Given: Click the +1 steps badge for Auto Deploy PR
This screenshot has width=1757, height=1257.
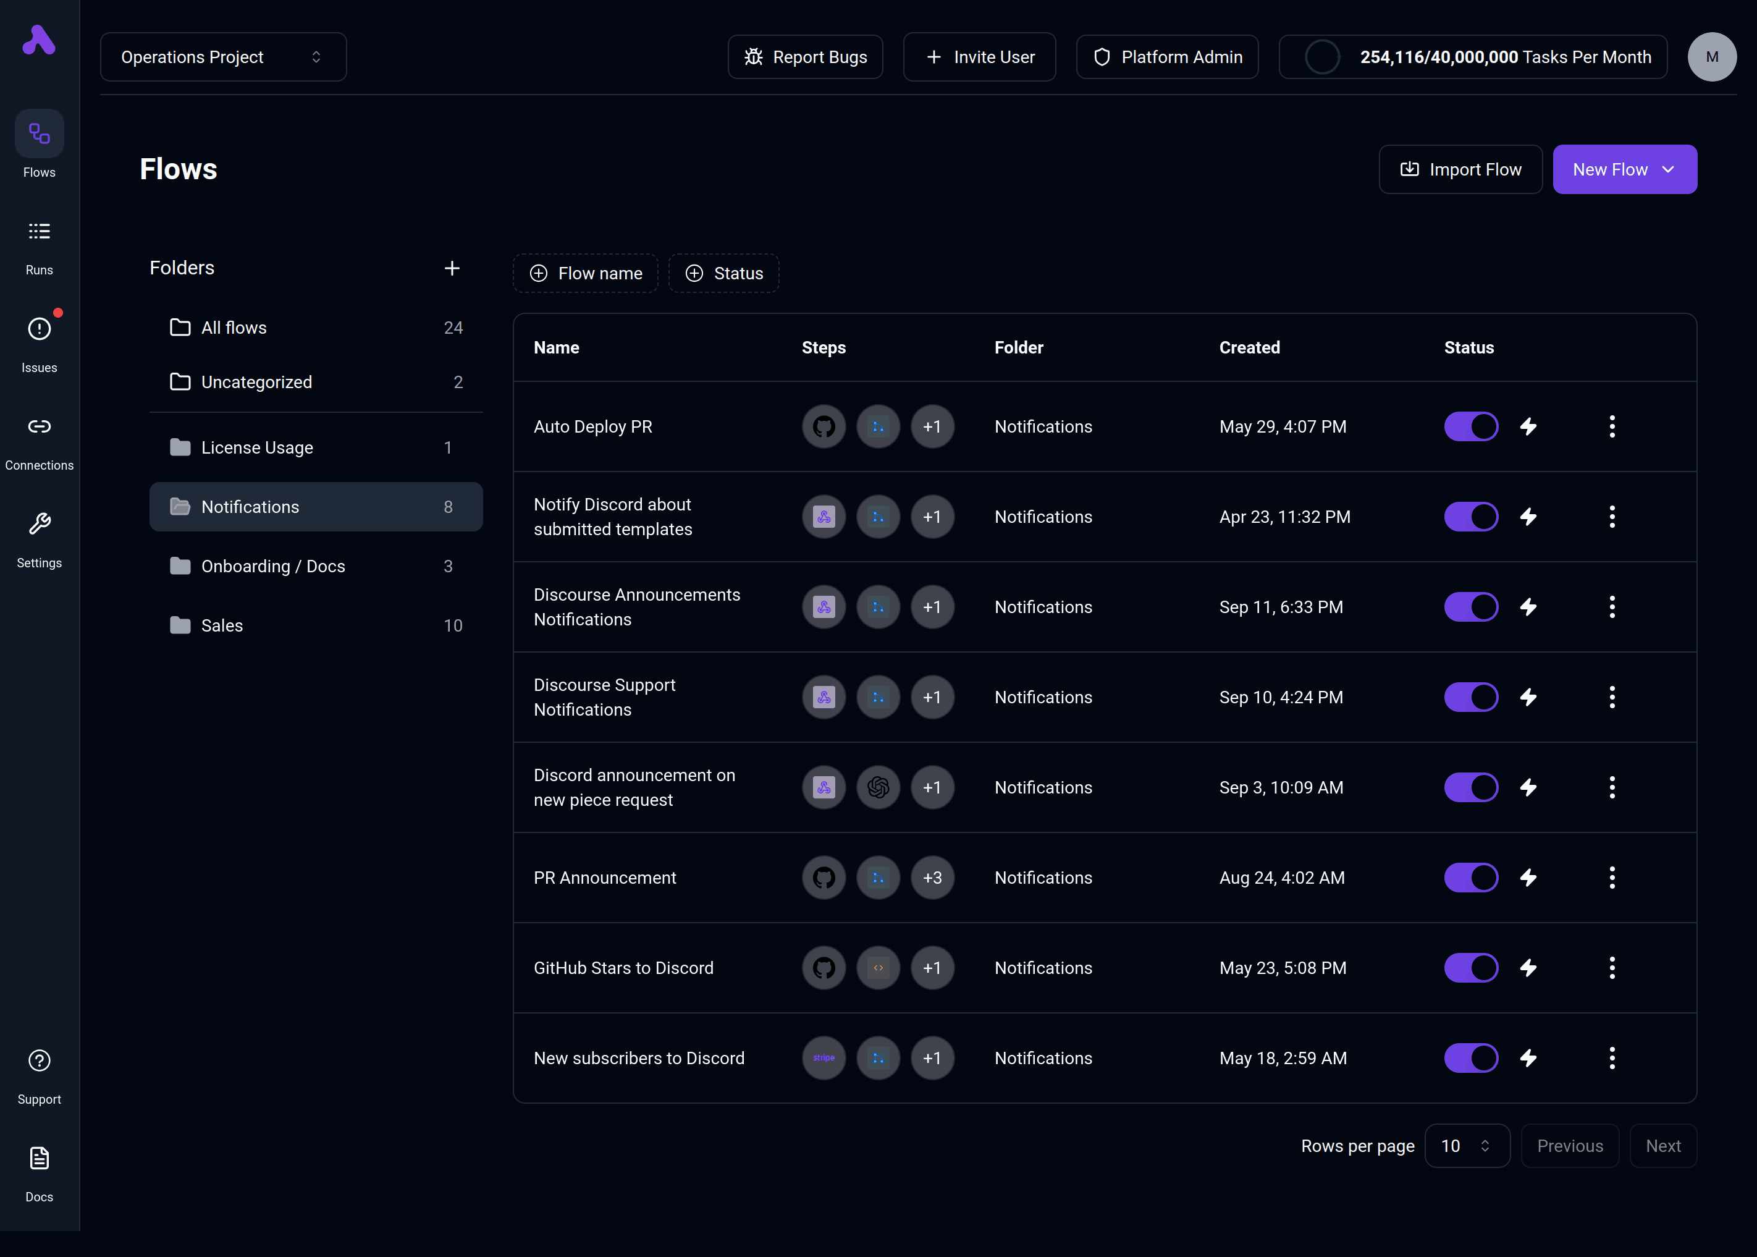Looking at the screenshot, I should tap(932, 426).
